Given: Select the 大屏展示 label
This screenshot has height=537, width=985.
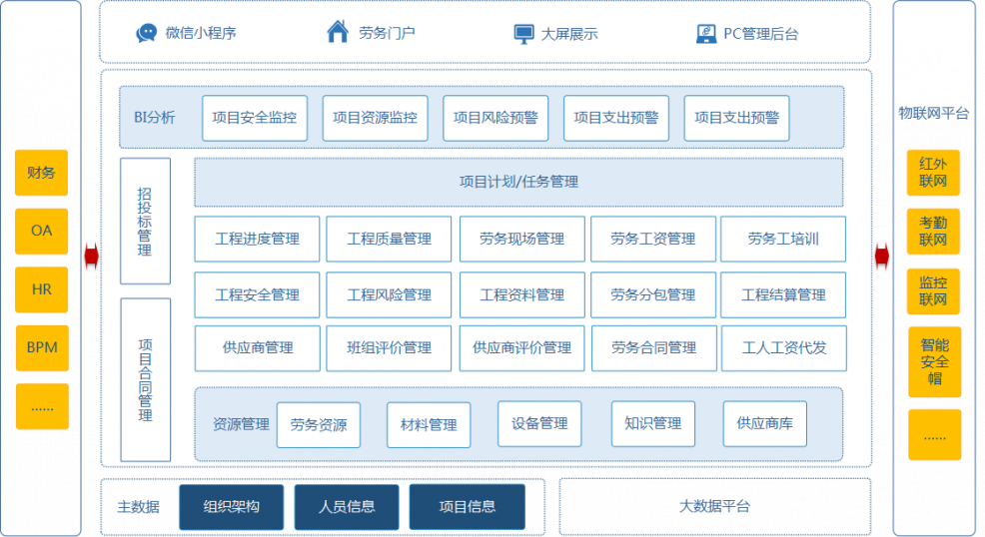Looking at the screenshot, I should pyautogui.click(x=569, y=34).
